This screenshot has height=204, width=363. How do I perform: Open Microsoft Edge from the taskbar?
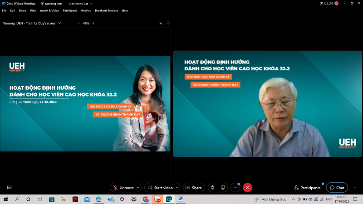tap(98, 199)
